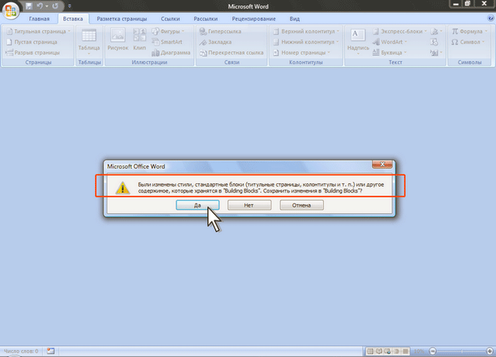Insert date and time icon in Текст group

click(434, 42)
